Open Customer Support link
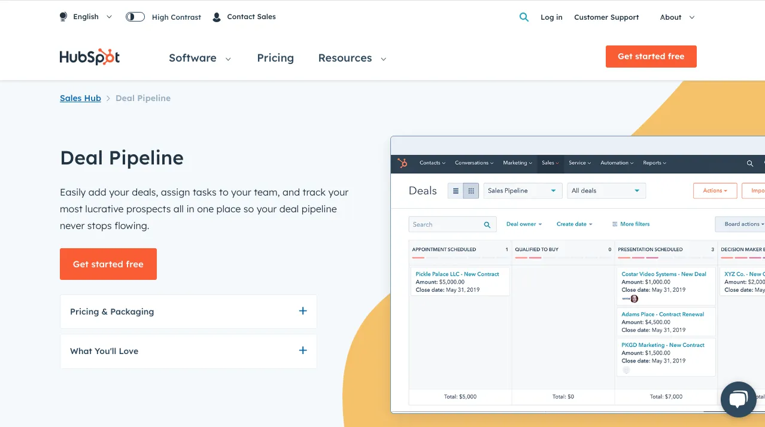 pyautogui.click(x=606, y=17)
